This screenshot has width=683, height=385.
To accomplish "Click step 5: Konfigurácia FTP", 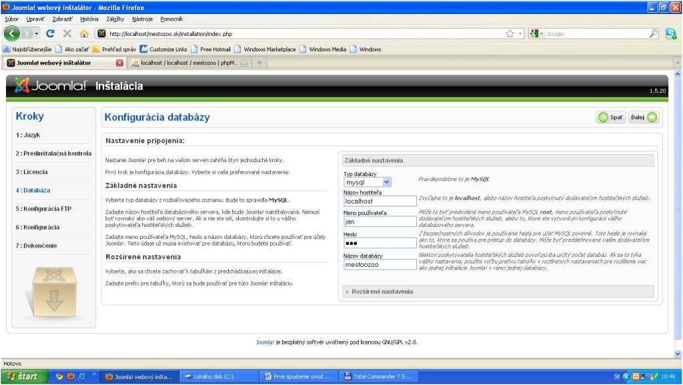I will 43,209.
